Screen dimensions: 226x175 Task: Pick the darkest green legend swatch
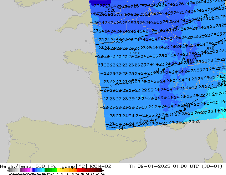click(x=46, y=171)
